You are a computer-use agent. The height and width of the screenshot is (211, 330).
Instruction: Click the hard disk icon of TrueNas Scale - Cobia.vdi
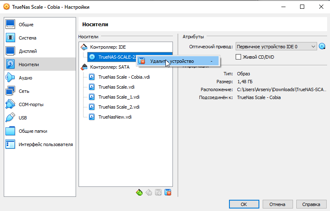pos(92,77)
